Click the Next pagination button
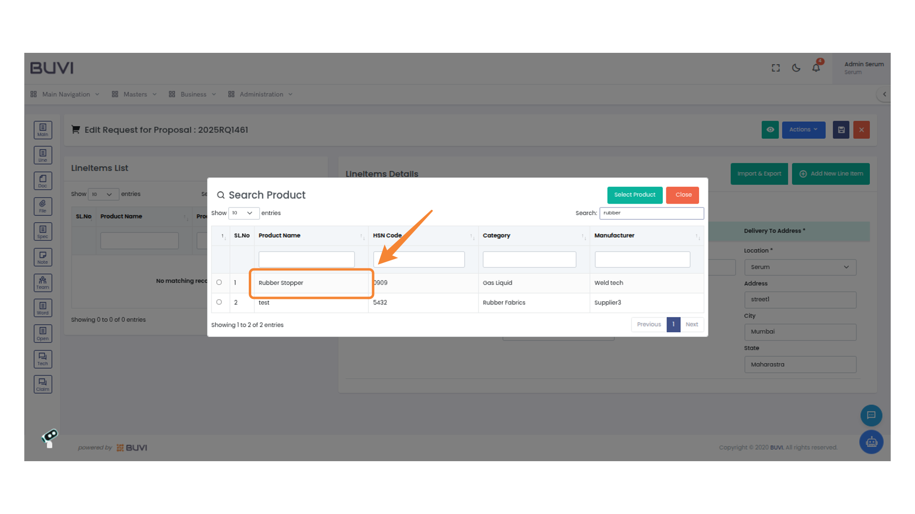Screen dimensions: 915x514 (x=691, y=325)
